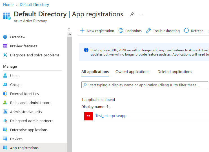Click the Enterprise applications icon
This screenshot has width=209, height=152.
coord(5,129)
